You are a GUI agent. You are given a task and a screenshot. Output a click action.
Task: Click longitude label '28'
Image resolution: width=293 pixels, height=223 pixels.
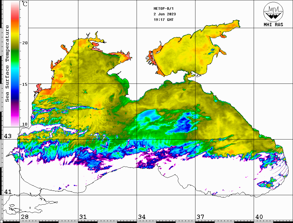pos(25,217)
